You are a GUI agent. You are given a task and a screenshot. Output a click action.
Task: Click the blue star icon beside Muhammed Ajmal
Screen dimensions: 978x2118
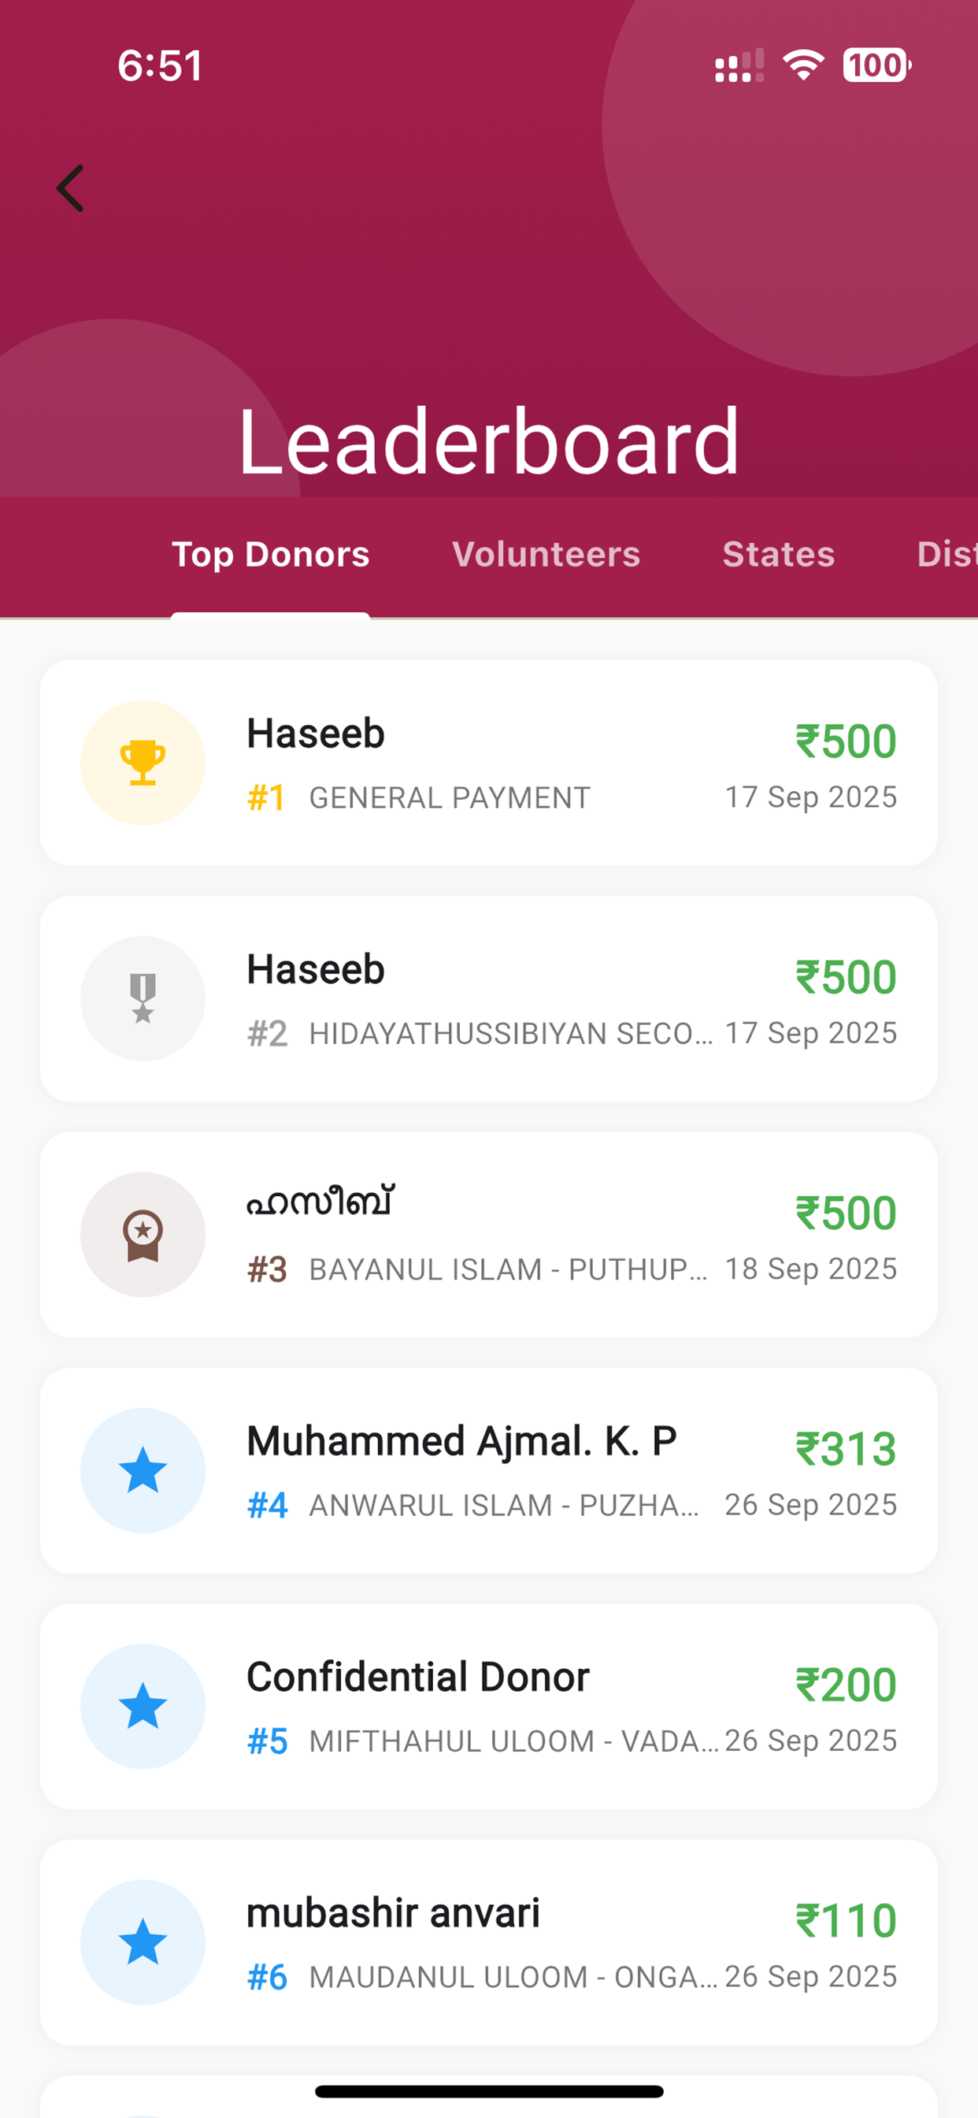coord(143,1470)
